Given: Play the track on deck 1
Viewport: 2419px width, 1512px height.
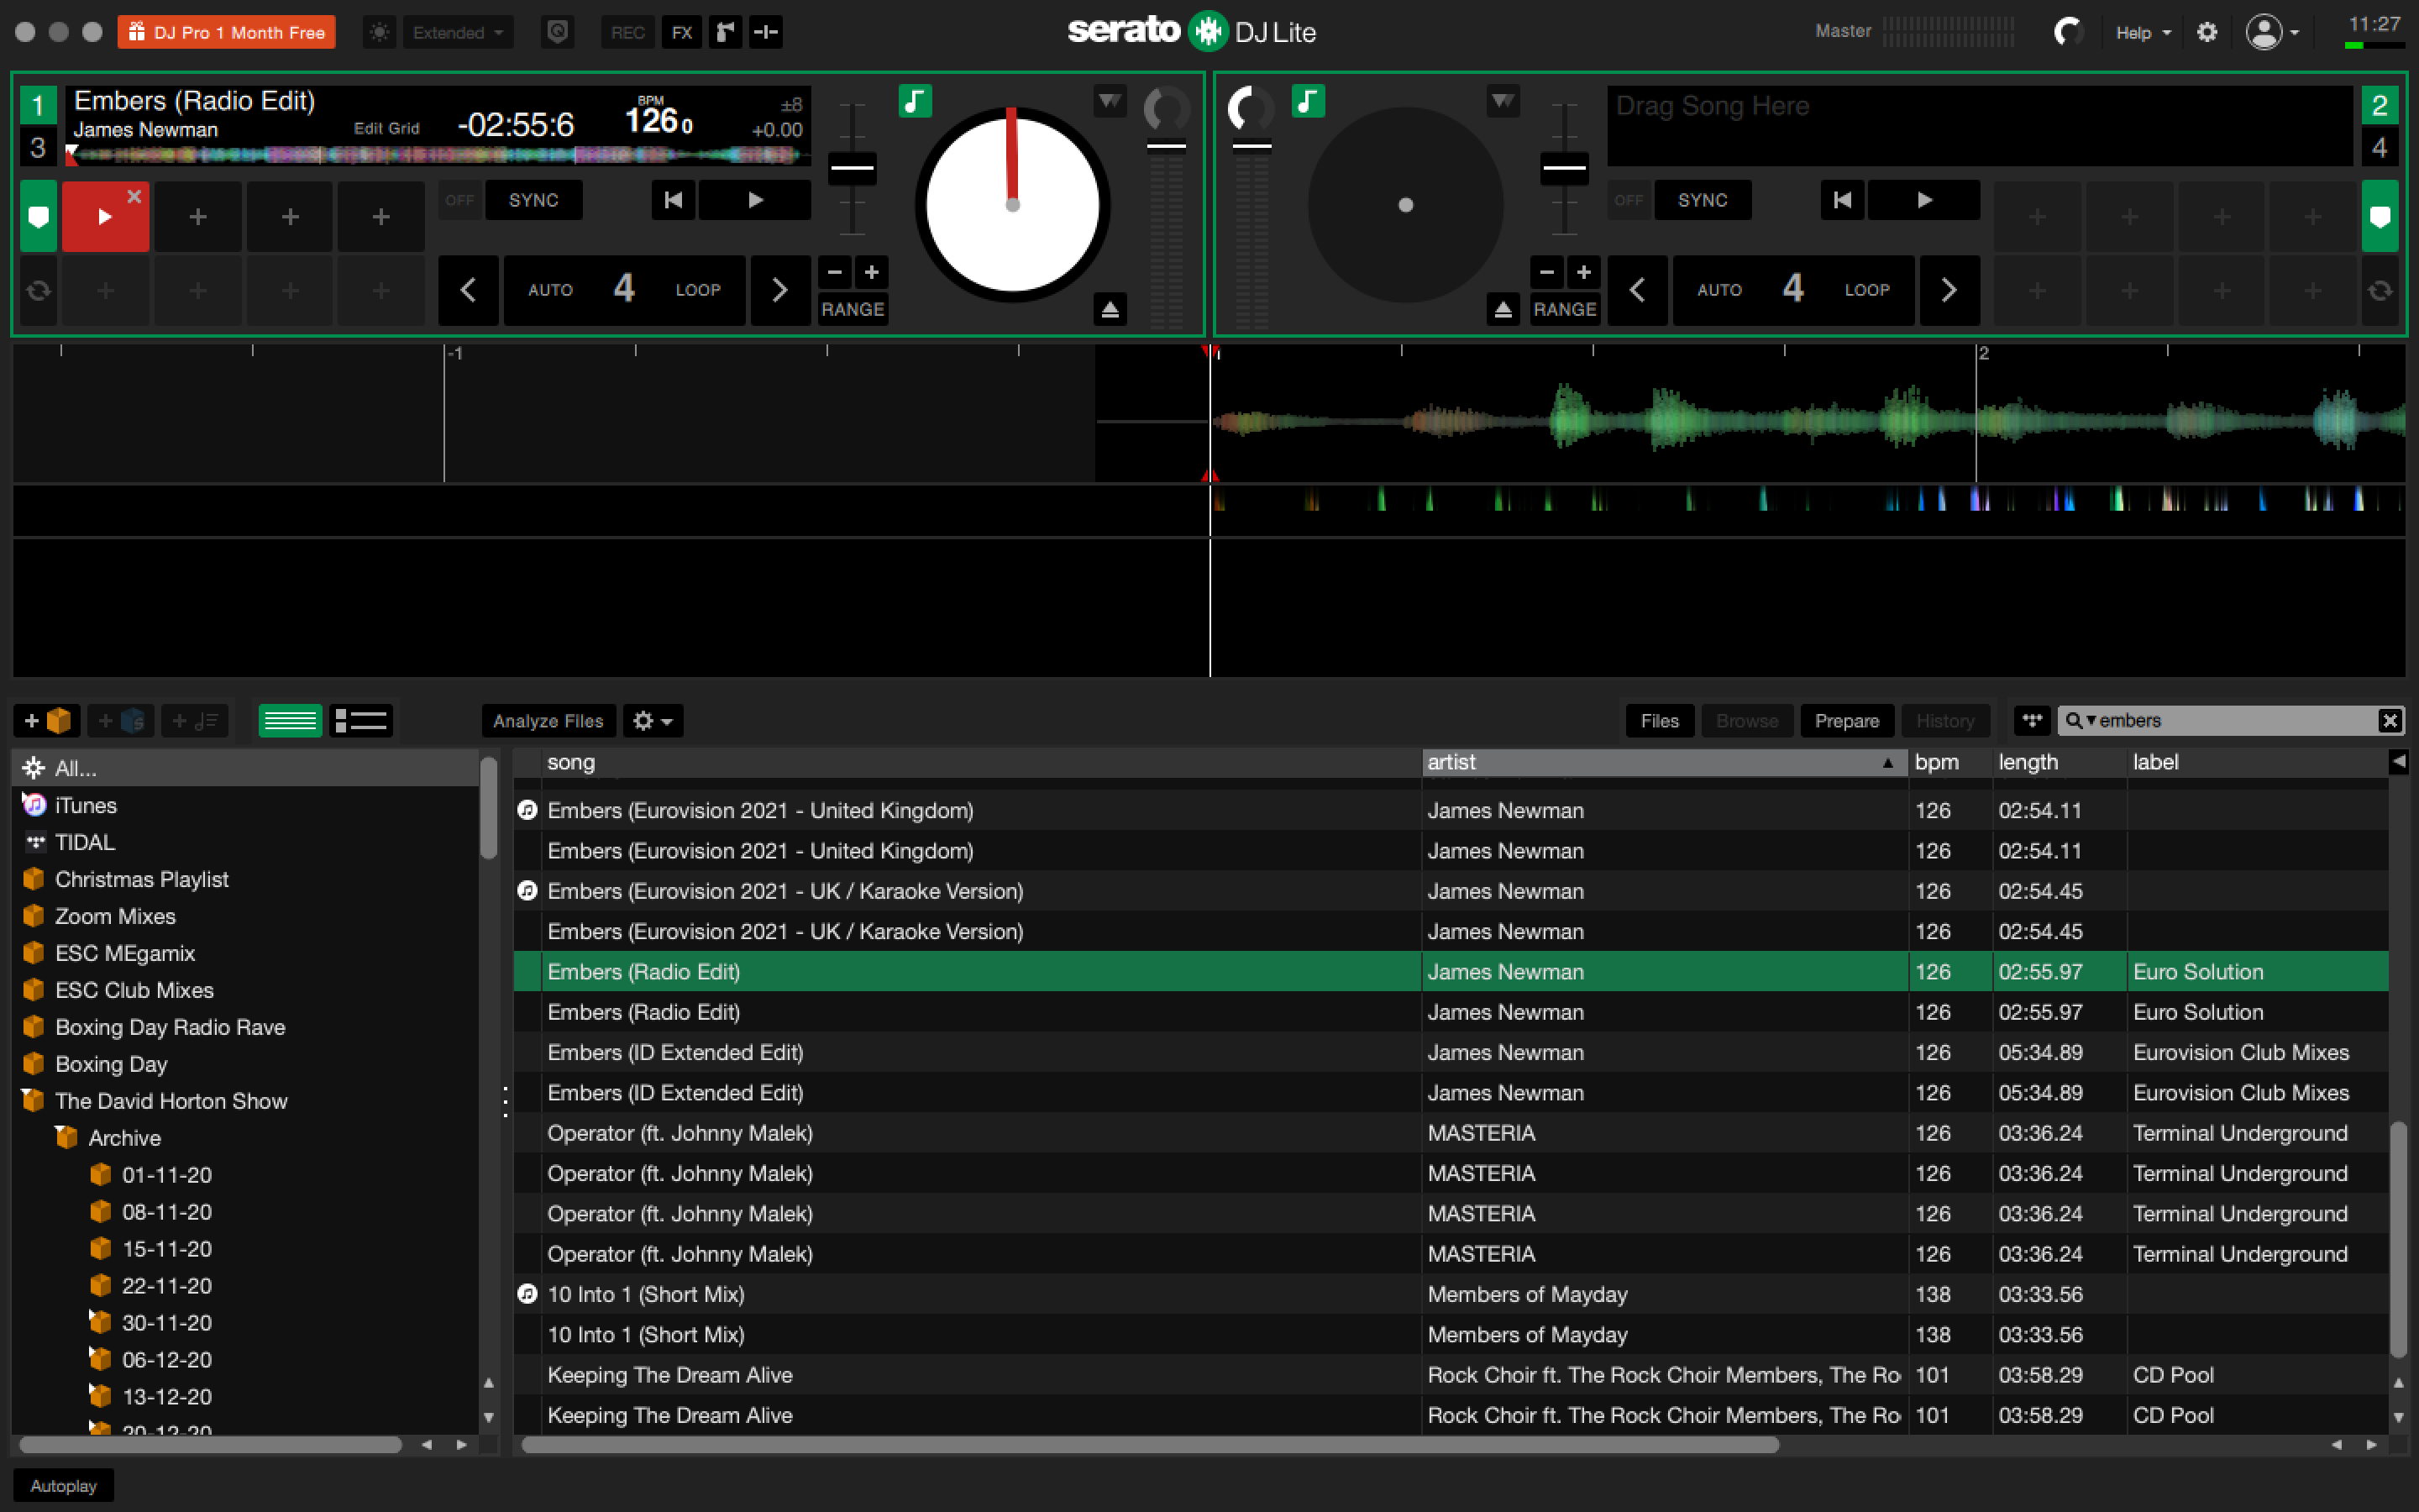Looking at the screenshot, I should pos(755,200).
